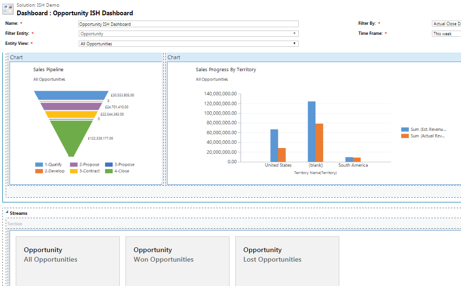Viewport: 461px width, 286px height.
Task: Click the 4-Close legend swatch
Action: tap(109, 171)
